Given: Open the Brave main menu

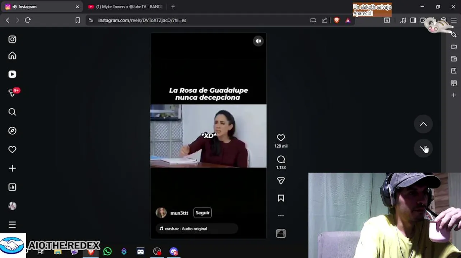Looking at the screenshot, I should click(454, 20).
